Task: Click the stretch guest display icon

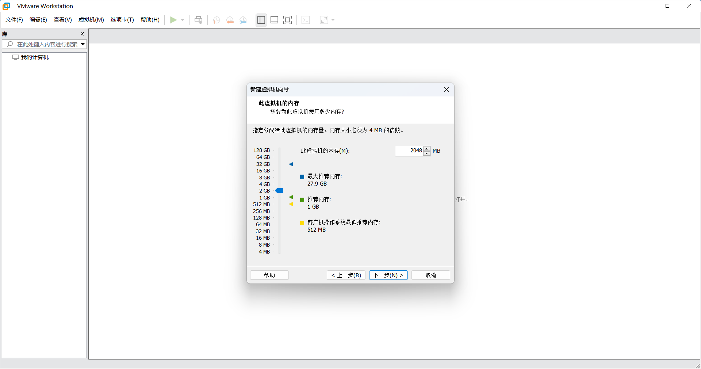Action: (x=324, y=20)
